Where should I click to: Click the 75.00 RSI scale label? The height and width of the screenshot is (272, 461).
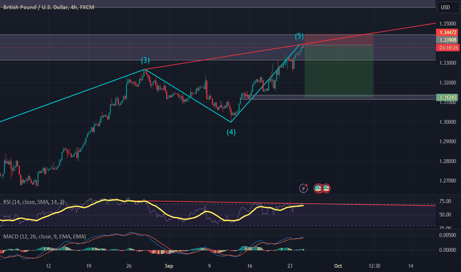445,201
